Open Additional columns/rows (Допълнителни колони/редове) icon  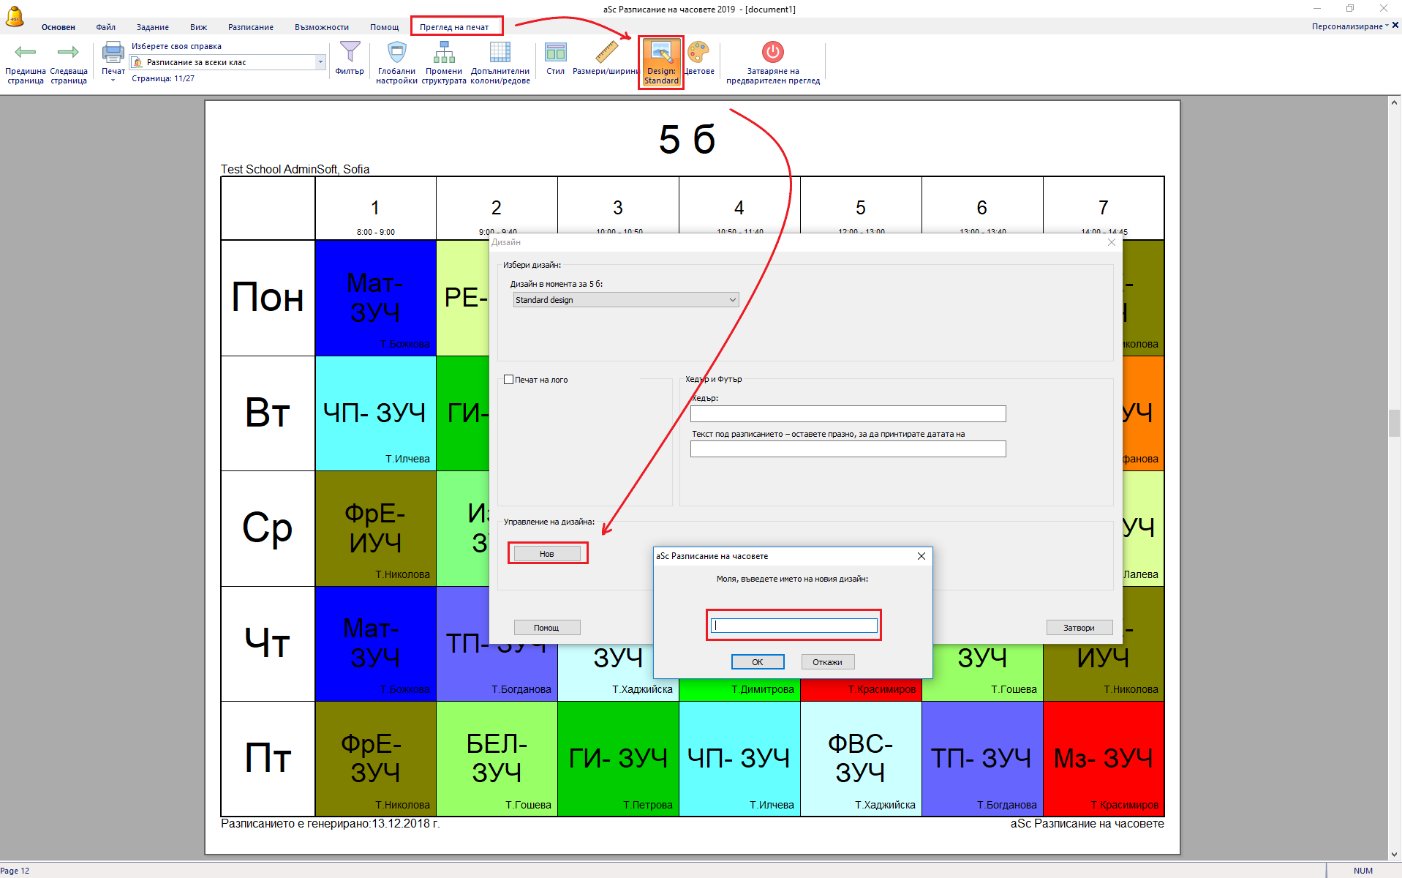500,53
